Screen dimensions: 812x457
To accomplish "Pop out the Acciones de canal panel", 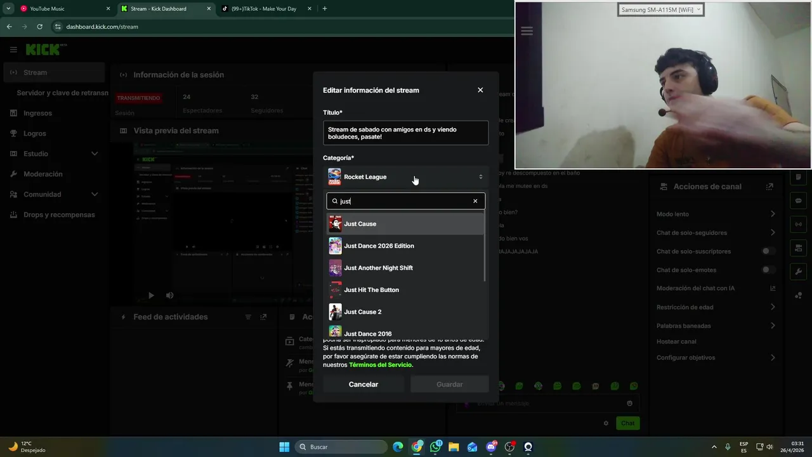I will 769,187.
